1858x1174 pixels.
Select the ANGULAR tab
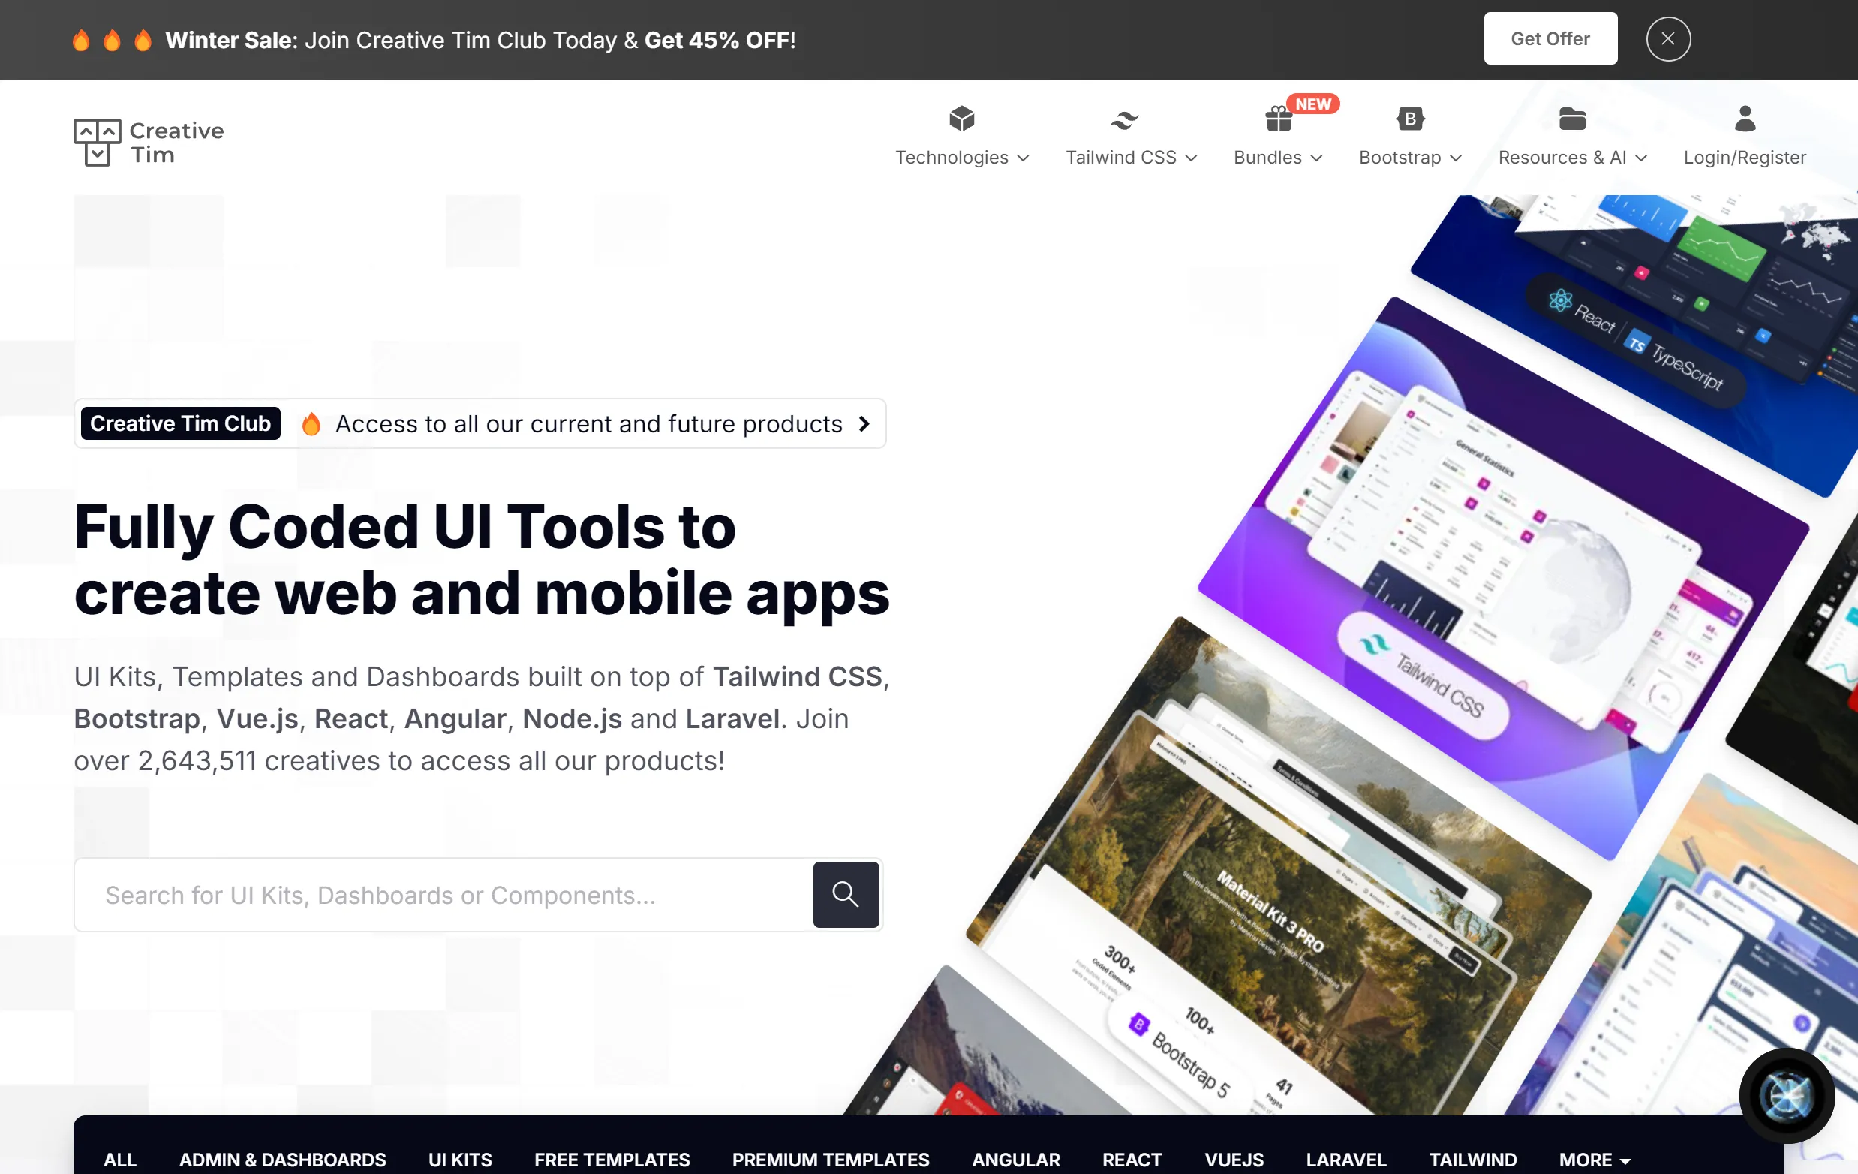1015,1159
